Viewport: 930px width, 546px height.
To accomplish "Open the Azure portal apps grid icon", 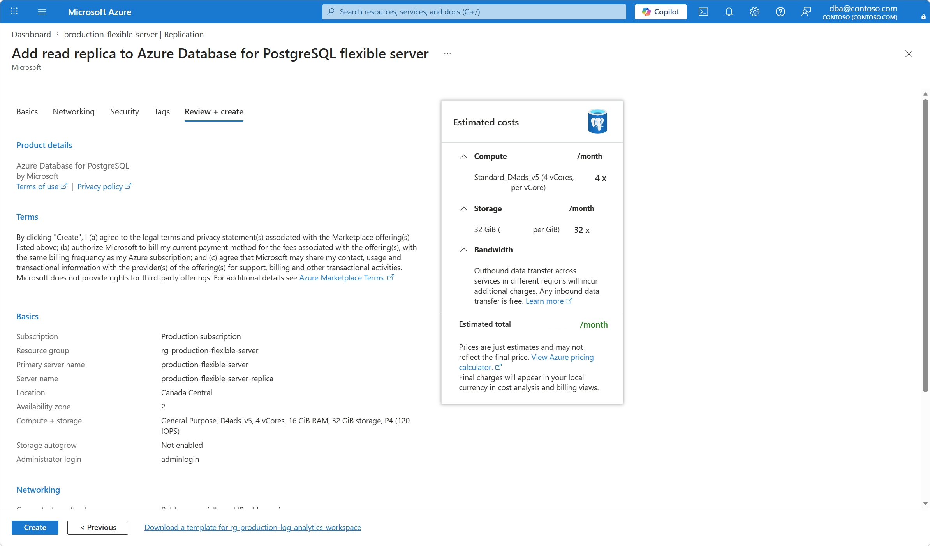I will [14, 12].
